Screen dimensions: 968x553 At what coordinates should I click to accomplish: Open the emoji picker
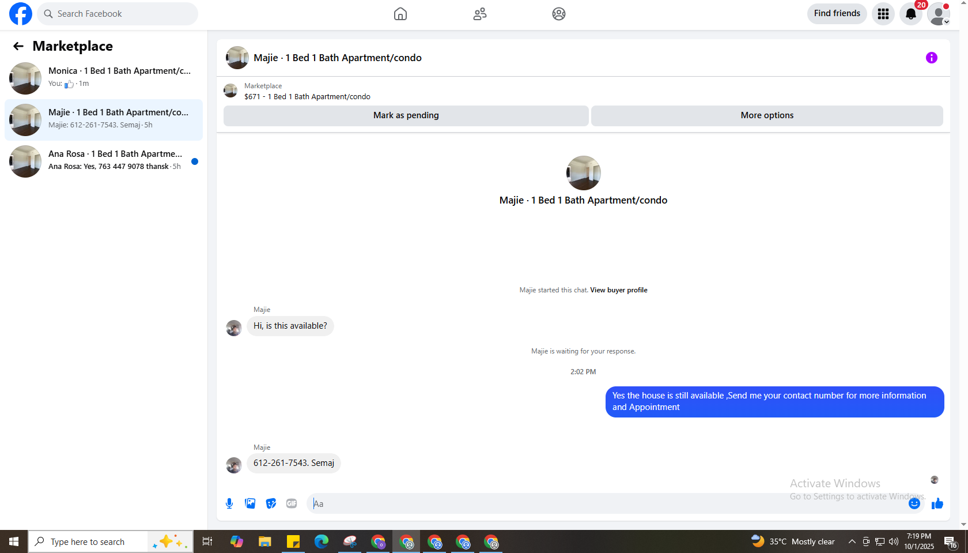point(914,503)
